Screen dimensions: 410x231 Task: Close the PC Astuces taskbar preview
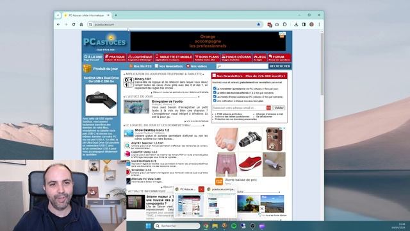[x=201, y=189]
